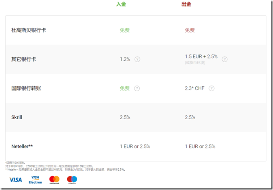Click the Neteller** row label

[22, 147]
